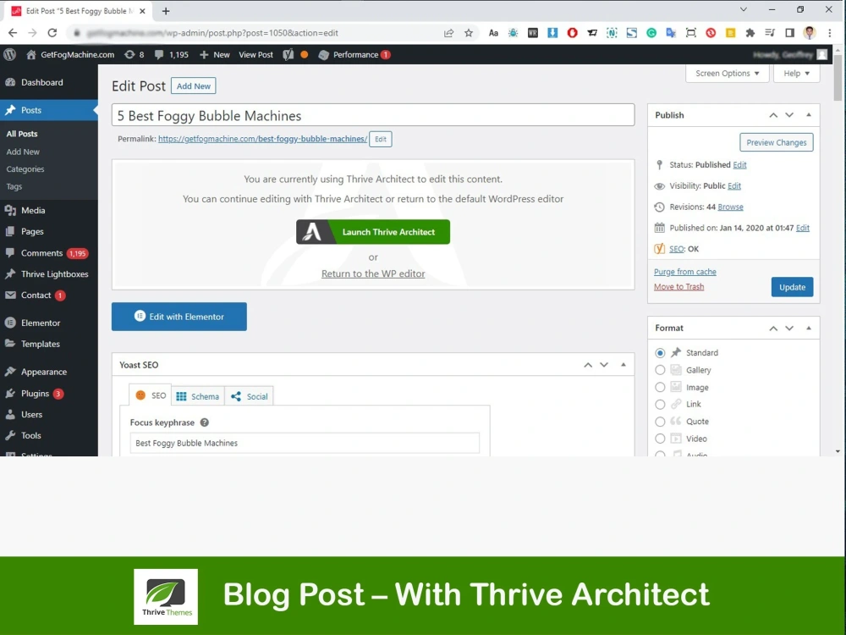Select the Standard post format
The width and height of the screenshot is (846, 635).
coord(660,352)
